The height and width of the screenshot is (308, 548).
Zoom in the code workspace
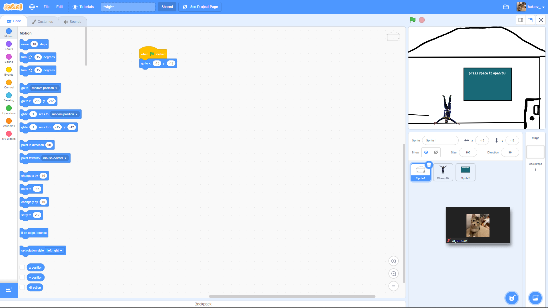coord(393,261)
